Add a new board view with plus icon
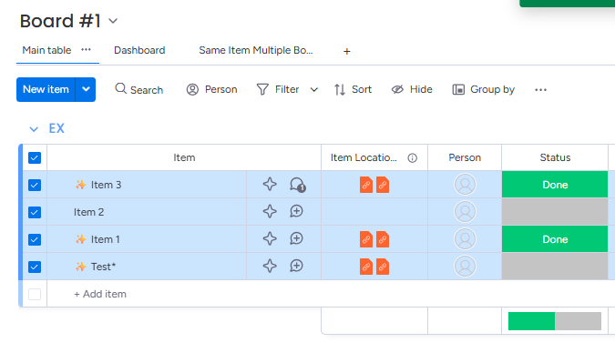Image resolution: width=615 pixels, height=353 pixels. coord(347,51)
